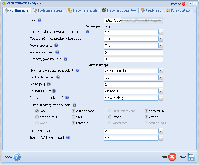Viewport: 199px width, 165px height.
Task: Click the Zapisz button label
Action: pos(182,157)
